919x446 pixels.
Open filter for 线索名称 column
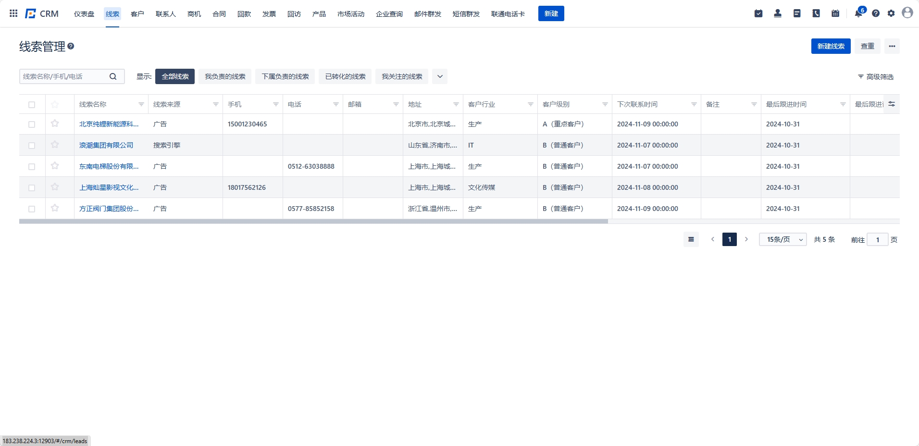pyautogui.click(x=141, y=104)
